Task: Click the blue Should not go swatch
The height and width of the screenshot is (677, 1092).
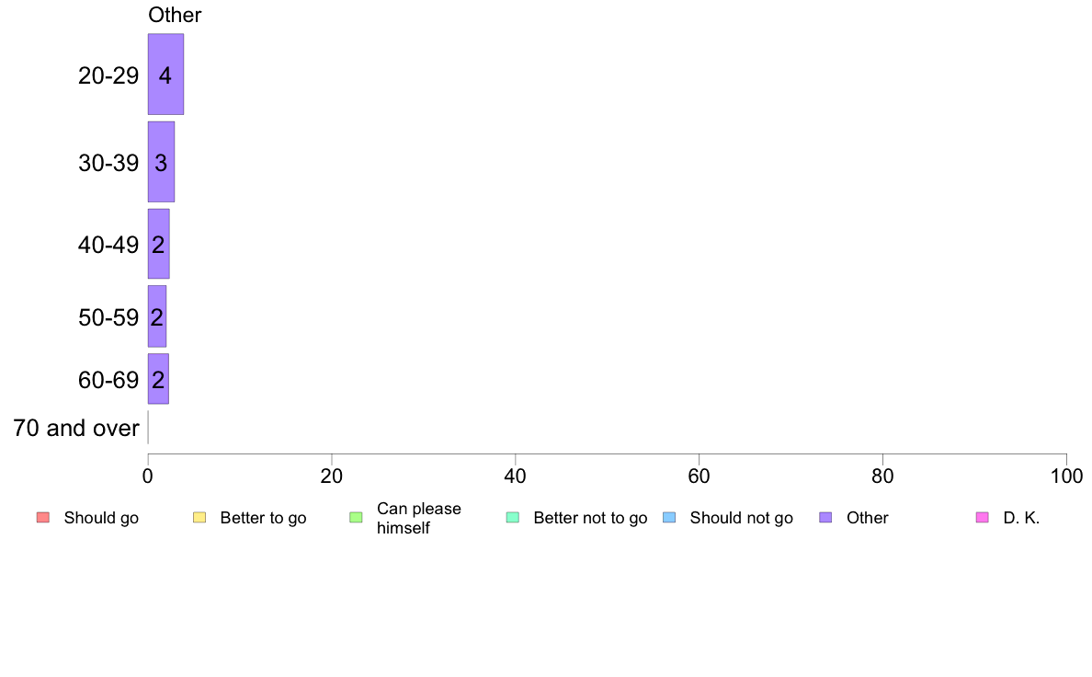Action: pyautogui.click(x=669, y=517)
